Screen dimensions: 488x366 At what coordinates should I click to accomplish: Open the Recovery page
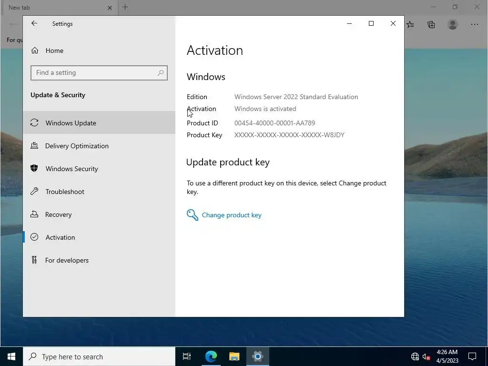(x=99, y=214)
